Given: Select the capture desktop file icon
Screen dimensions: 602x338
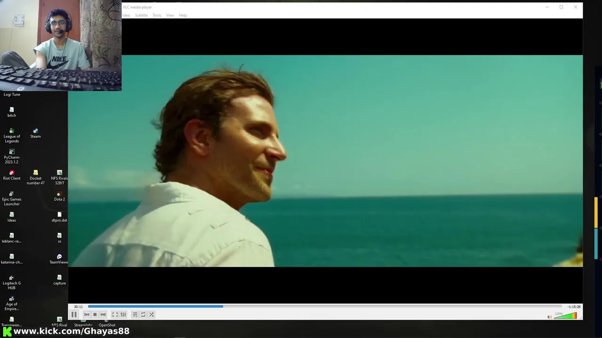Looking at the screenshot, I should point(59,280).
